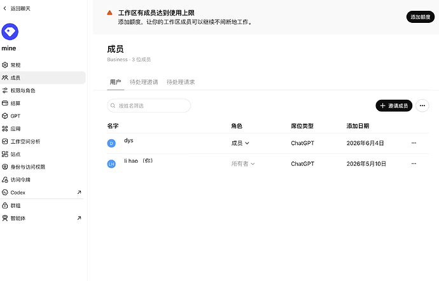The height and width of the screenshot is (281, 439).
Task: Open 应用 in sidebar
Action: [43, 129]
